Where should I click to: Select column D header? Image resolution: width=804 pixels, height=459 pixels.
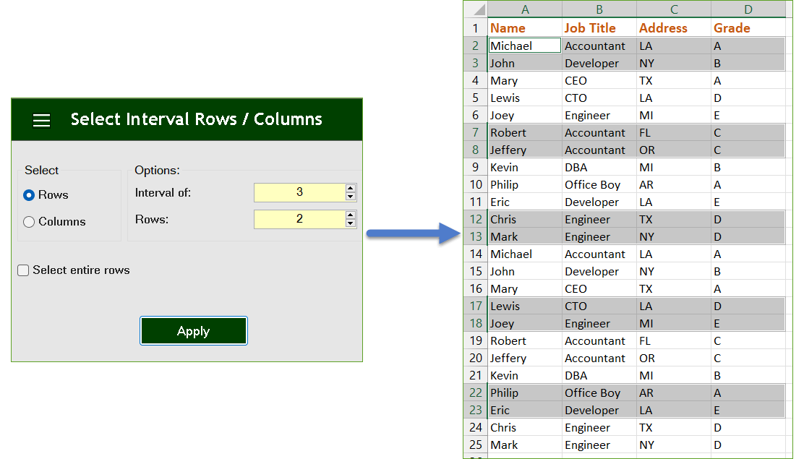coord(748,9)
